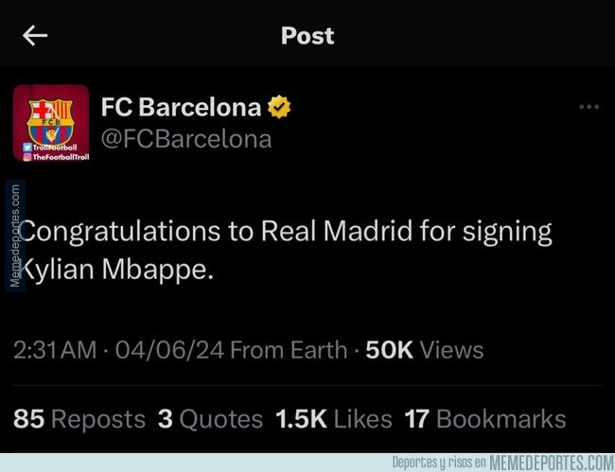The height and width of the screenshot is (472, 615).
Task: Tap the 17 Bookmarks count
Action: pyautogui.click(x=485, y=419)
